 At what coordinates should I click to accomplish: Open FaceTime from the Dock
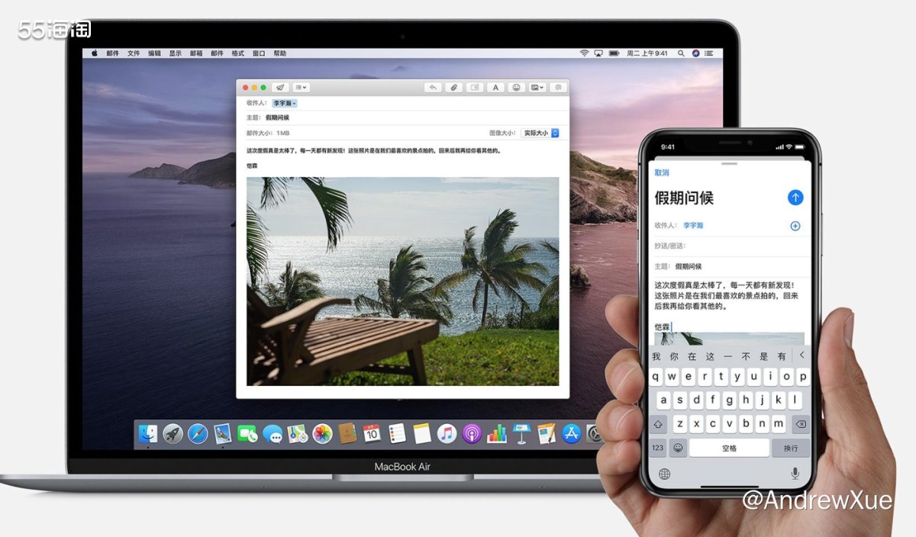247,434
